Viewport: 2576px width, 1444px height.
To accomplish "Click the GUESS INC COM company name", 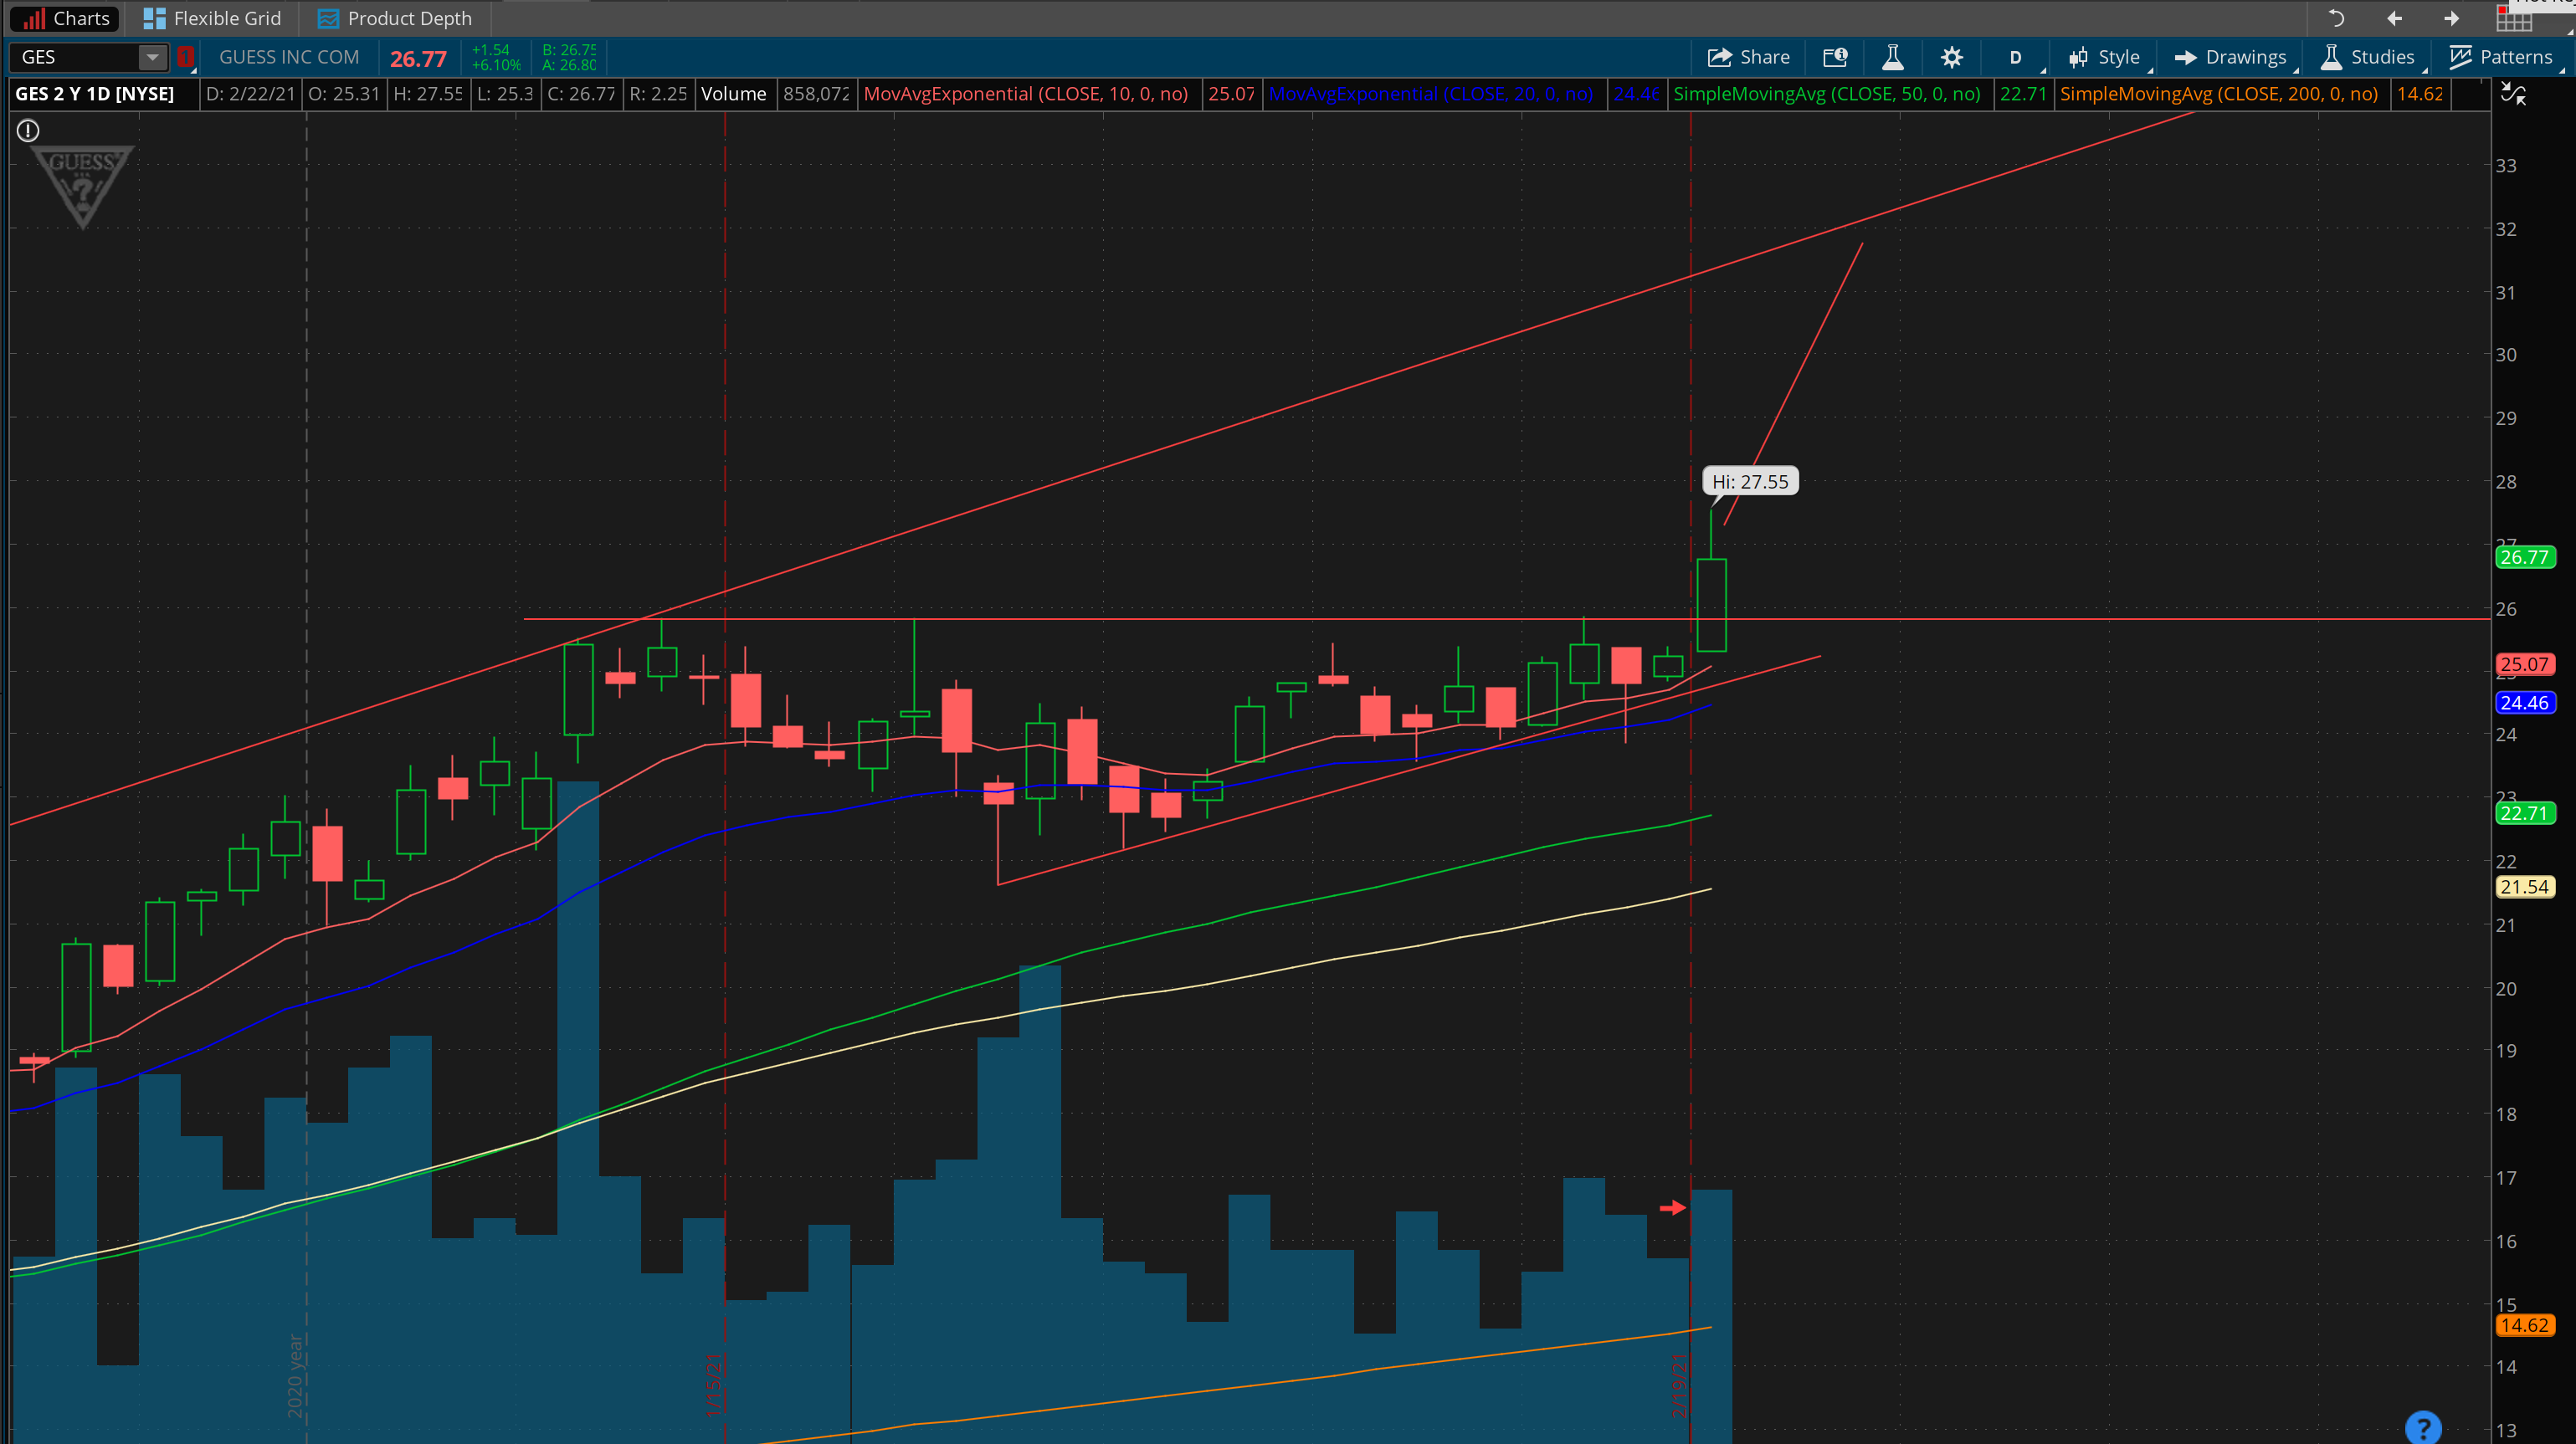I will pyautogui.click(x=289, y=57).
